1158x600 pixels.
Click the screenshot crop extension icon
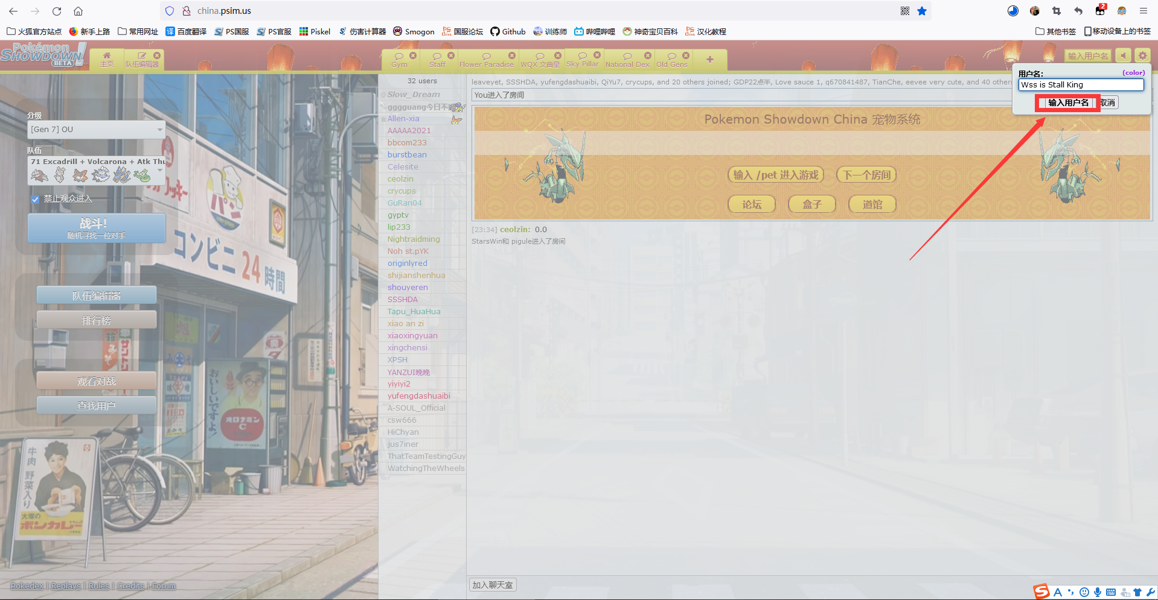[x=1056, y=11]
